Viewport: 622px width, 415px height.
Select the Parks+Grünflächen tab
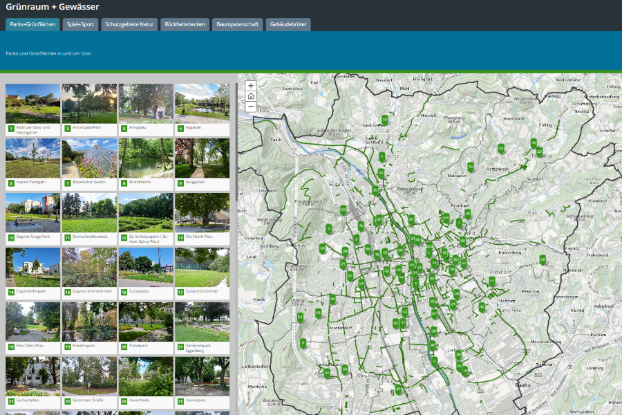click(x=32, y=24)
